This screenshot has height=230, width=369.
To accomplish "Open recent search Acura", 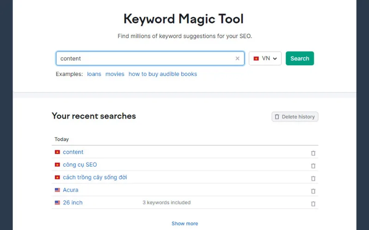I will [71, 190].
